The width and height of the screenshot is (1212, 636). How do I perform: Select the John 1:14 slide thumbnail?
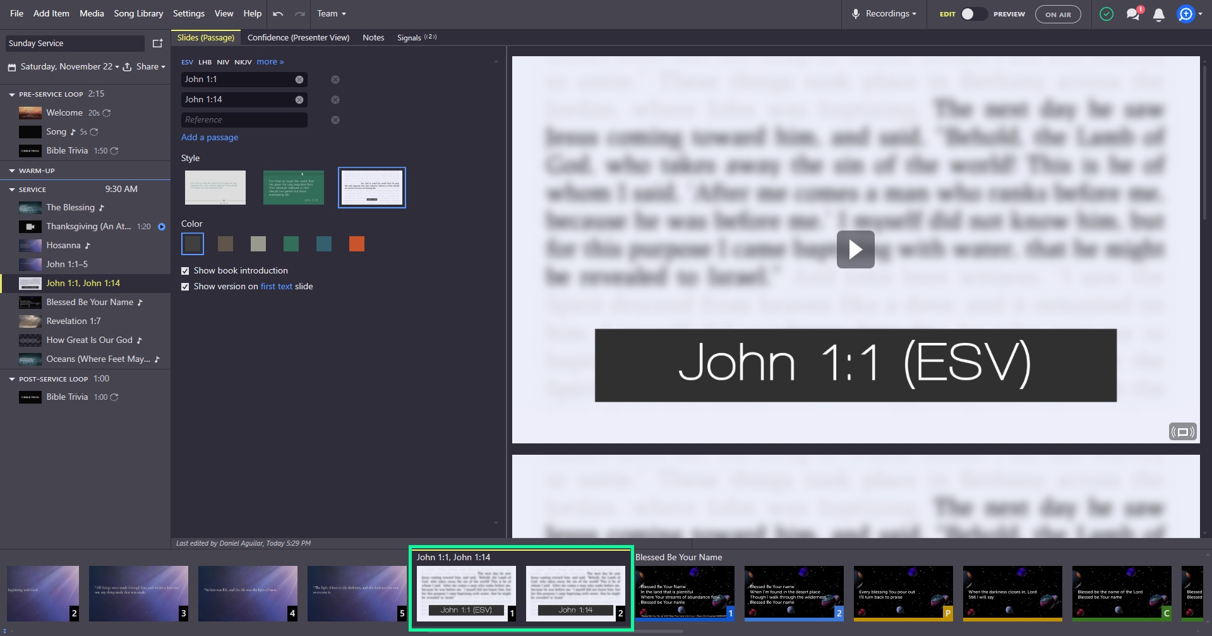[x=575, y=594]
